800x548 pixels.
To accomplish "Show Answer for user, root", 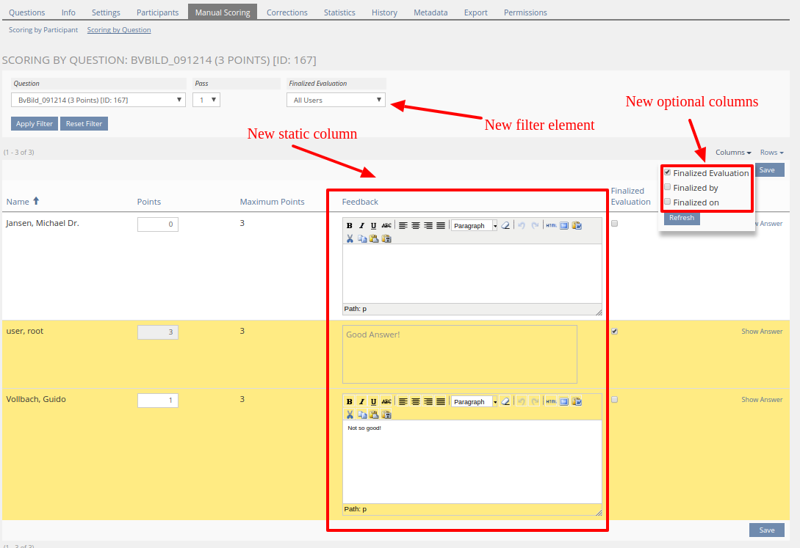I will coord(762,332).
